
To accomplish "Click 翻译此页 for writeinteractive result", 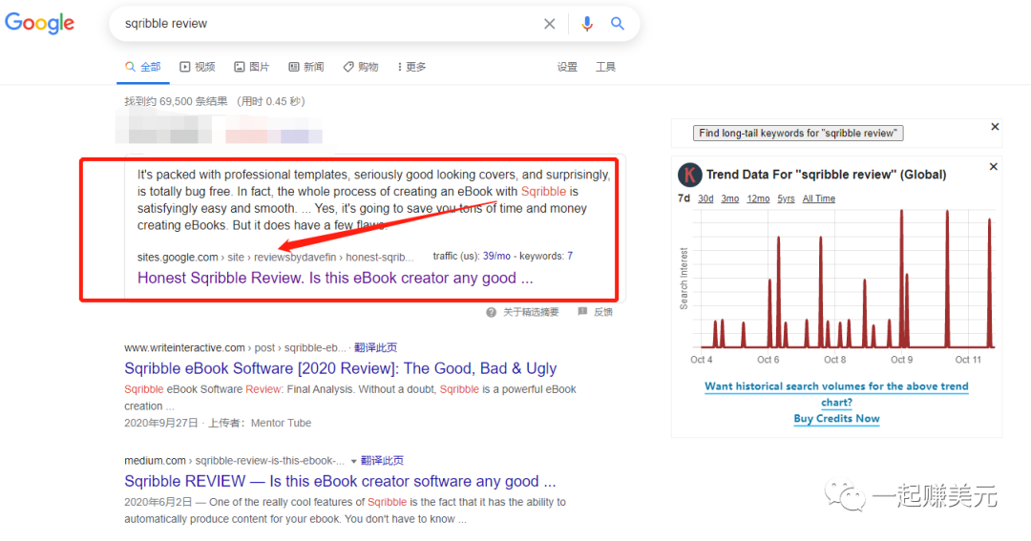I will point(375,347).
